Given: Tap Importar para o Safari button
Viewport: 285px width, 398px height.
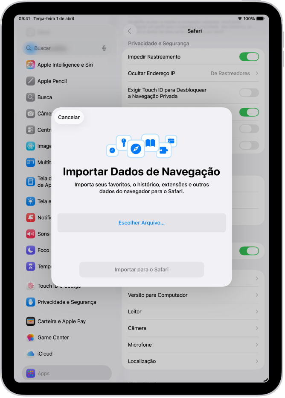Looking at the screenshot, I should click(x=141, y=269).
